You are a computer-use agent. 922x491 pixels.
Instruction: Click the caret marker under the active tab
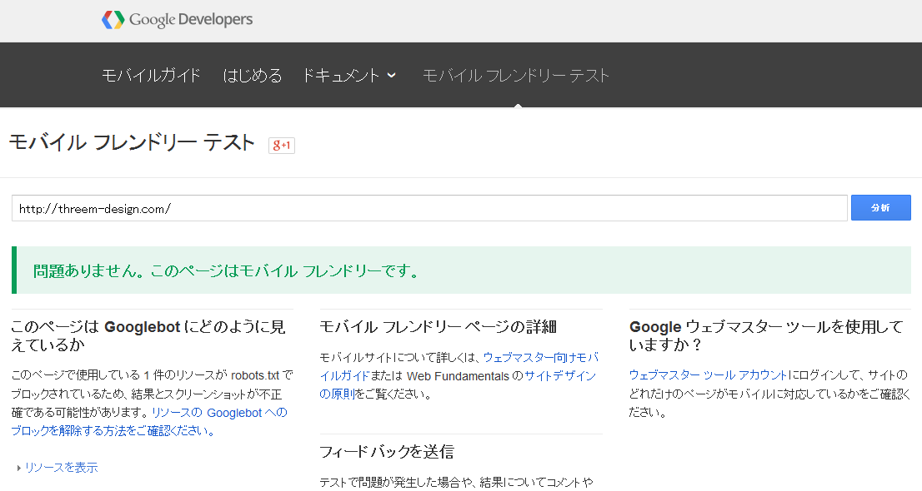[x=519, y=105]
